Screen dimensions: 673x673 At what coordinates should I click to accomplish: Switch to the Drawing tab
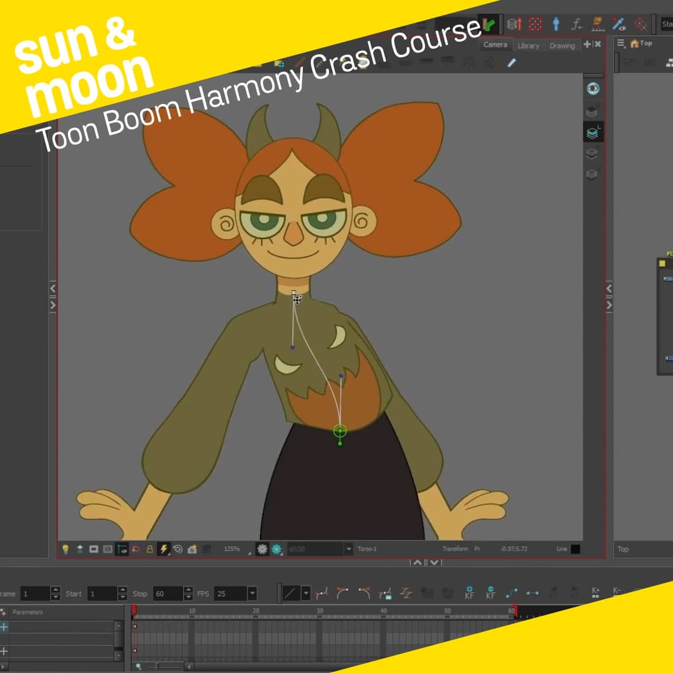[561, 45]
